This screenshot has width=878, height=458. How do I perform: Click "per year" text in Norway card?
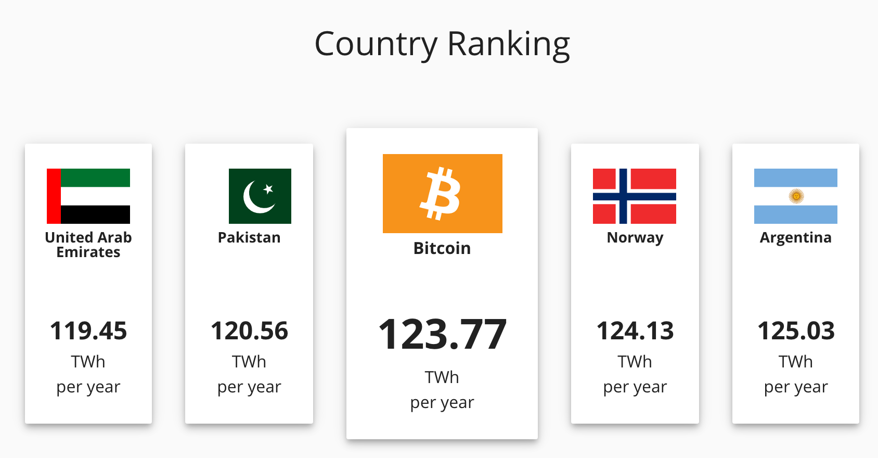635,387
